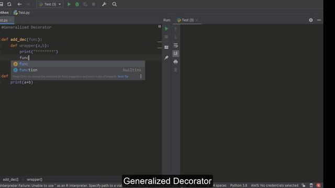The width and height of the screenshot is (335, 188).
Task: Rerun Test with Run panel play icon
Action: 166,29
